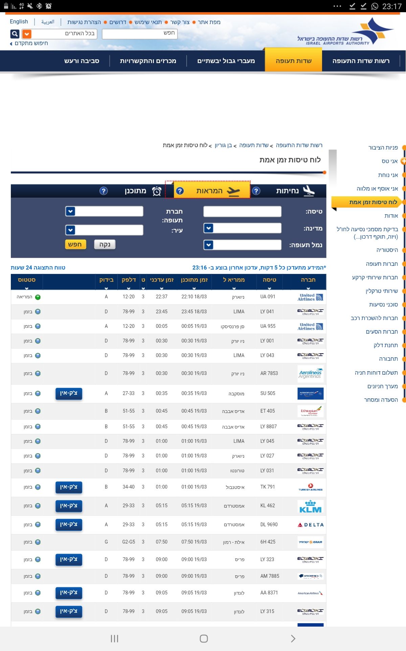Switch site language to Arabic
This screenshot has height=651, width=406.
(48, 22)
